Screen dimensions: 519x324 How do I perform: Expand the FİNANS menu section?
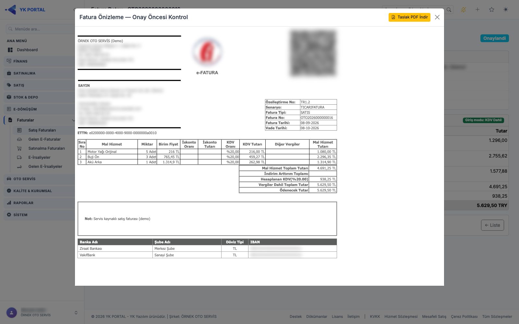tap(40, 61)
